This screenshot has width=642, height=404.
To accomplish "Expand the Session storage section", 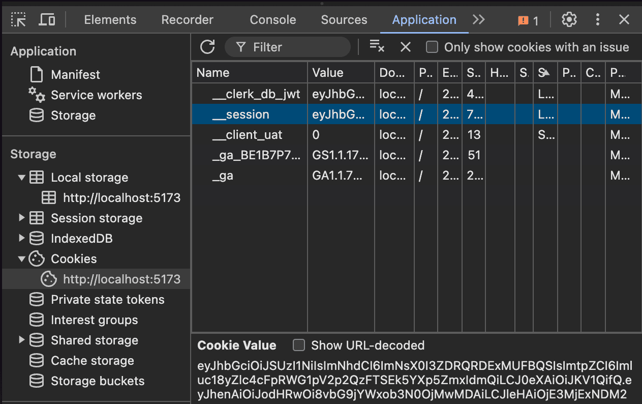I will pyautogui.click(x=21, y=218).
